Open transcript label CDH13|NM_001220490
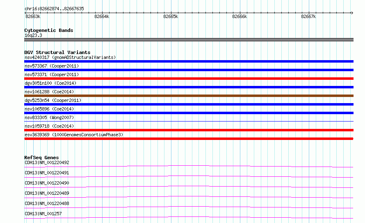 pyautogui.click(x=47, y=183)
